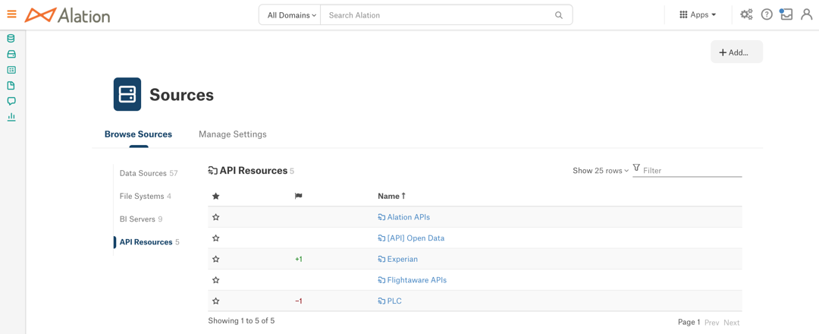Open the database sources sidebar icon
This screenshot has width=819, height=334.
click(11, 39)
